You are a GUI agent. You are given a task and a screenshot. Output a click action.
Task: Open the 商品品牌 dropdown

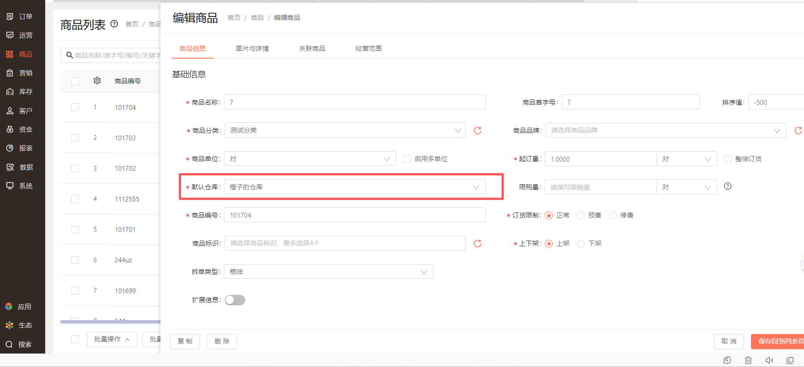(x=666, y=130)
